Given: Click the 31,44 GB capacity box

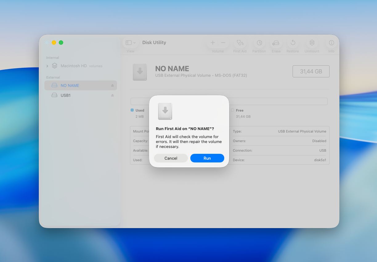Looking at the screenshot, I should click(311, 71).
